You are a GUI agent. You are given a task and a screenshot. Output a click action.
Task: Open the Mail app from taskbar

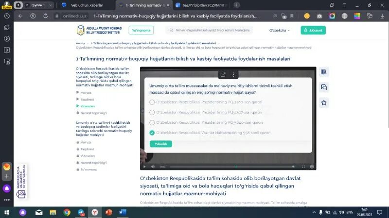[x=39, y=212]
